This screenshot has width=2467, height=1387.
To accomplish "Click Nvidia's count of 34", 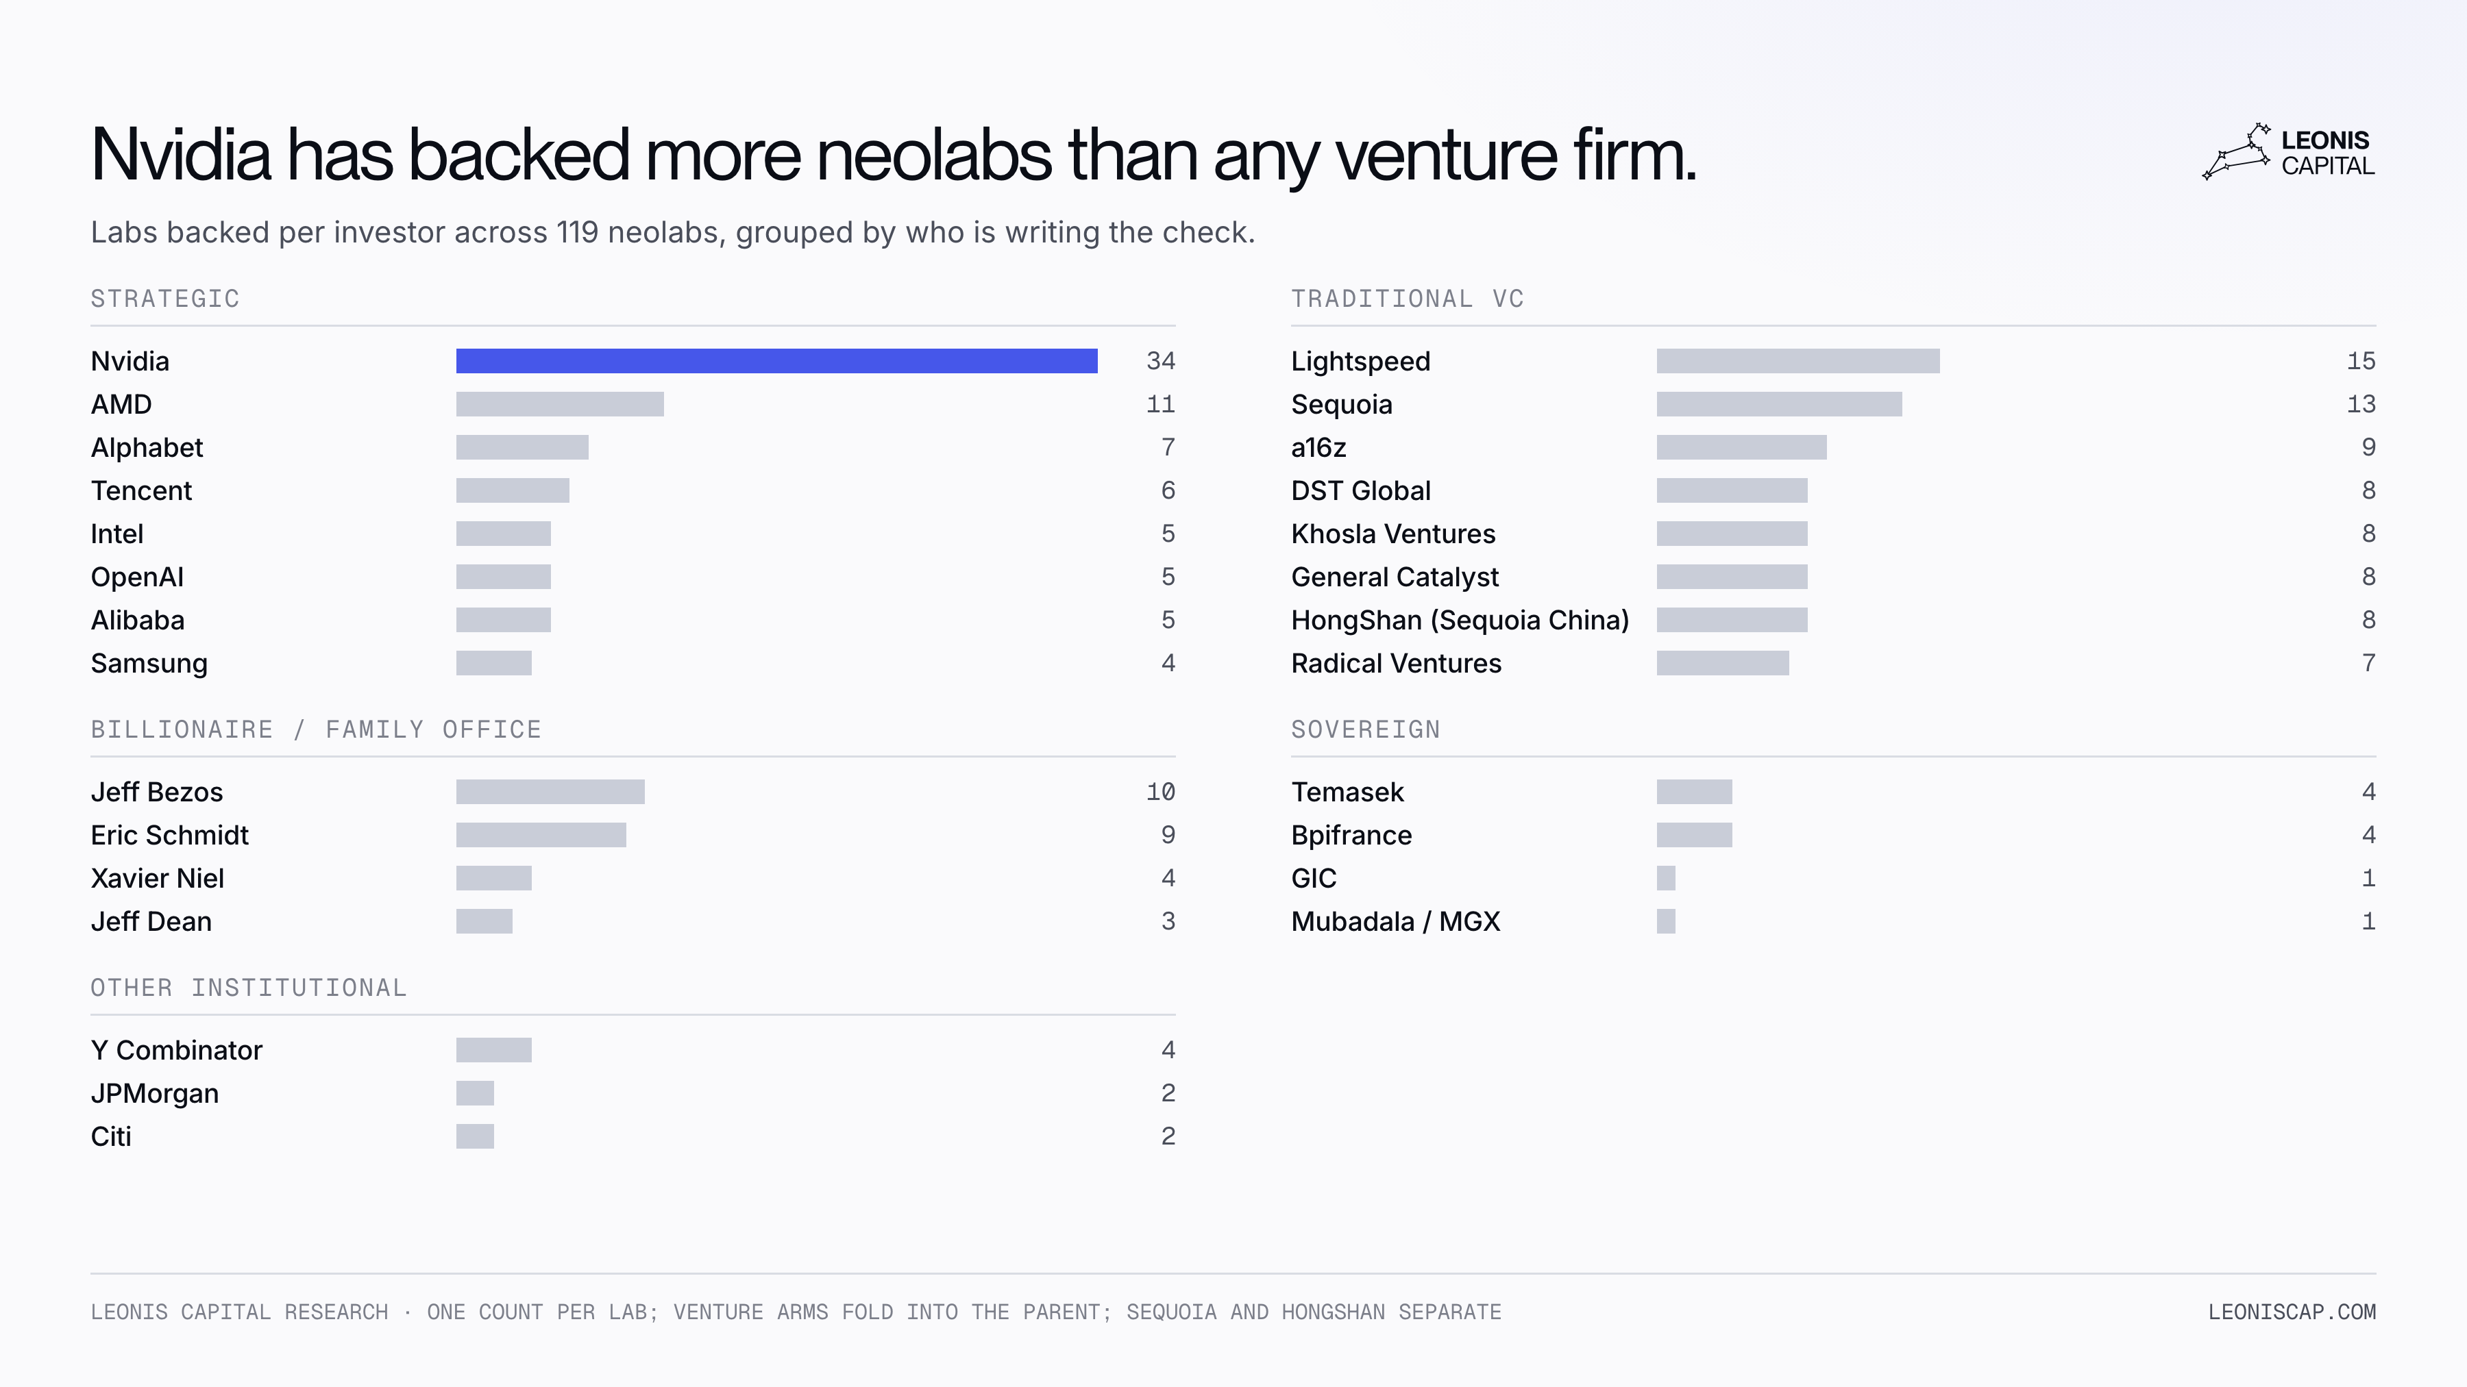I will click(x=1161, y=361).
